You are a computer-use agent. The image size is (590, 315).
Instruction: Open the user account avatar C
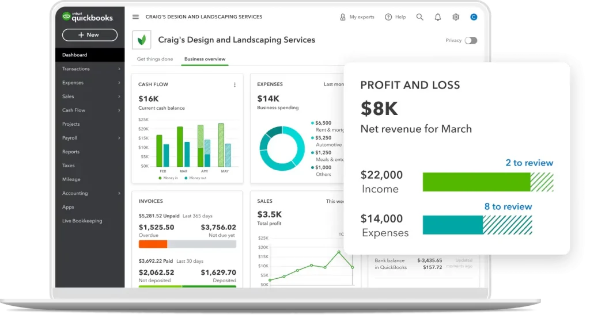pos(474,17)
